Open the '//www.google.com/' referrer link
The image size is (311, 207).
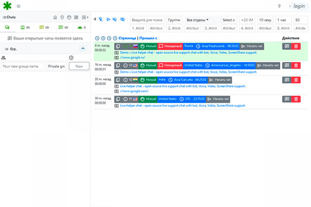134,91
